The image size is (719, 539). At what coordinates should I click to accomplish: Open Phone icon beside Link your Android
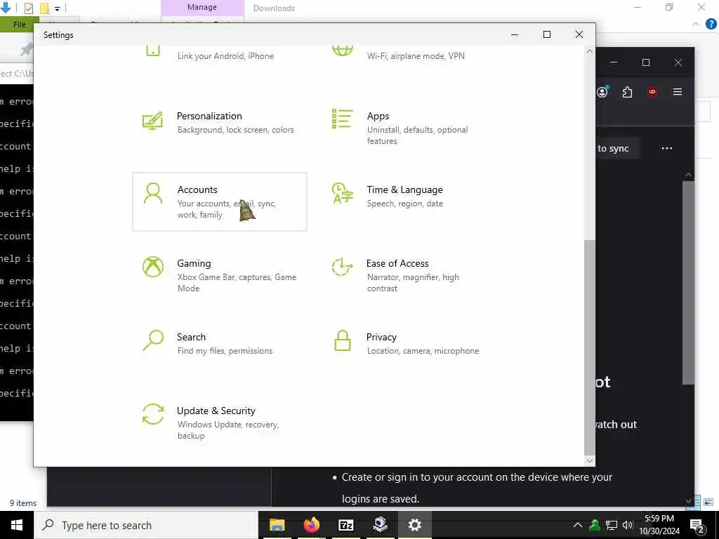(x=152, y=51)
